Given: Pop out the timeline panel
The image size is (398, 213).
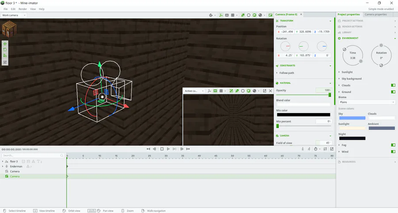Looking at the screenshot, I should pos(332,149).
